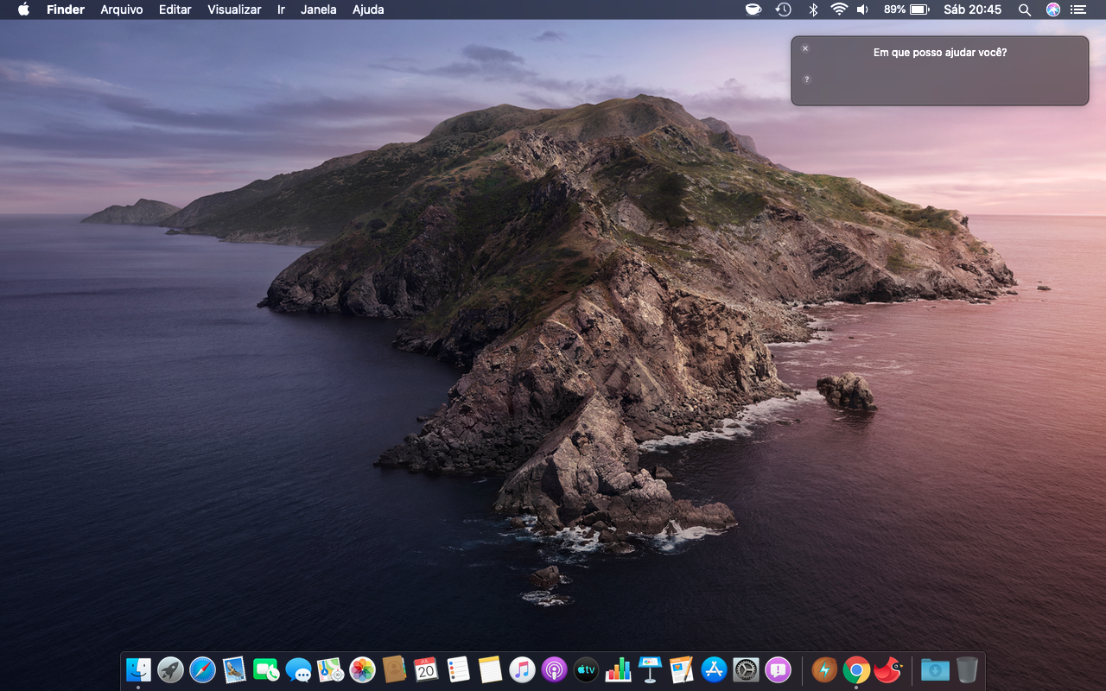
Task: Open the volume control in menu bar
Action: point(862,10)
